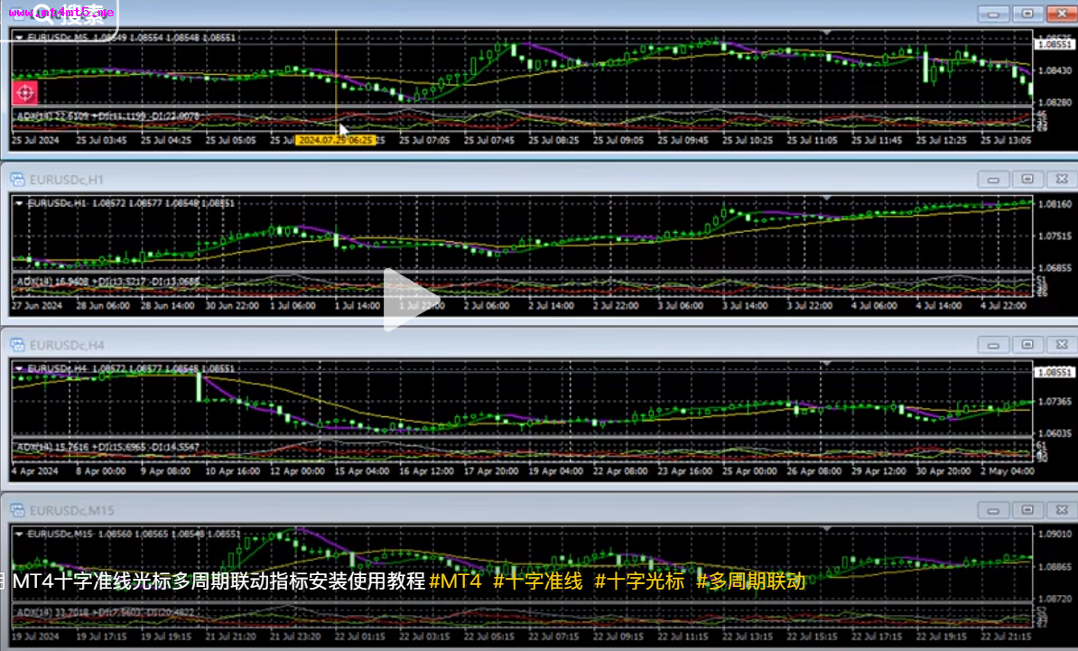Click the 1.08551 price label on H4 chart
The image size is (1078, 651).
click(1055, 373)
